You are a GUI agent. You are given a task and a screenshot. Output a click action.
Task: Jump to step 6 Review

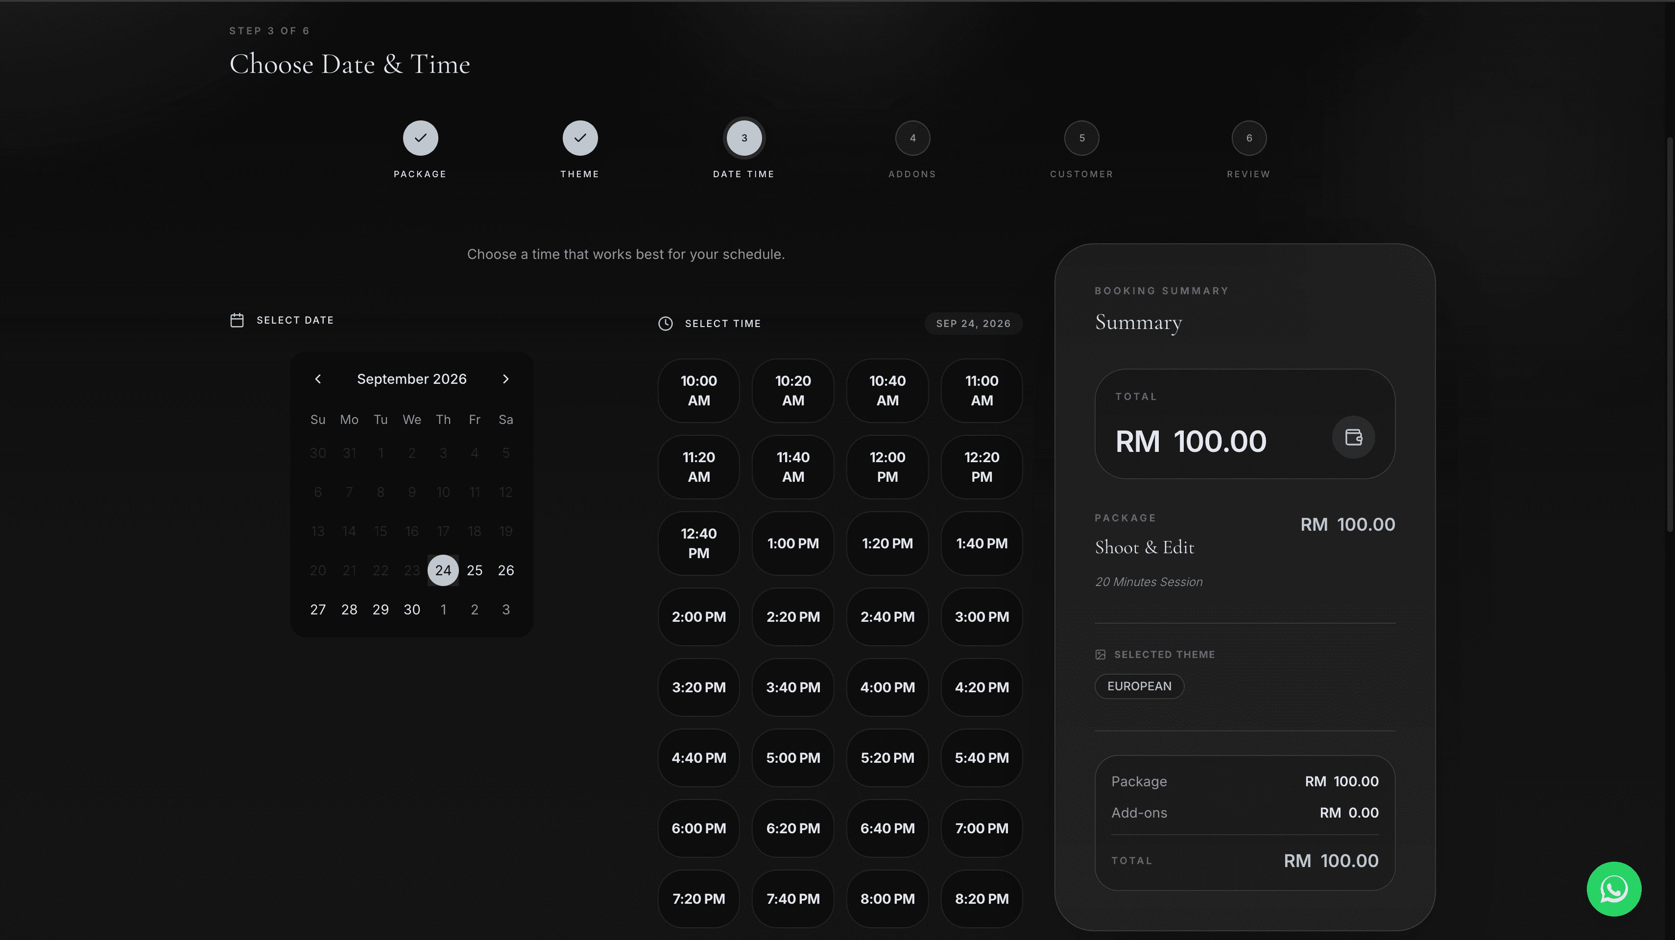pyautogui.click(x=1248, y=138)
